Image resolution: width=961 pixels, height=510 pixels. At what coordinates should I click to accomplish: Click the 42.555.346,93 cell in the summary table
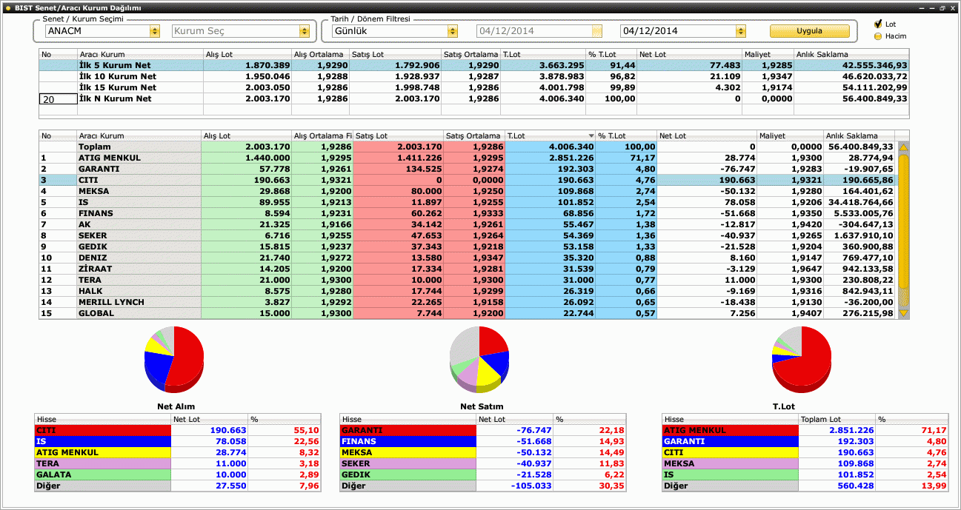(x=851, y=65)
